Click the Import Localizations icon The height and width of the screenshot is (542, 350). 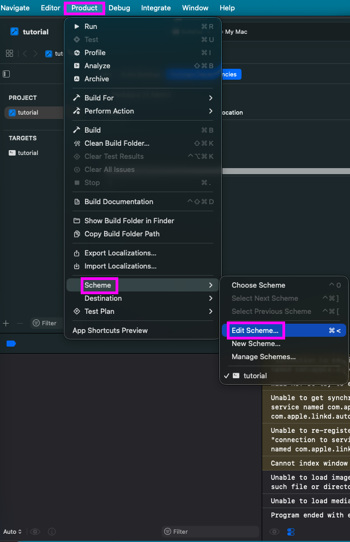pos(77,266)
